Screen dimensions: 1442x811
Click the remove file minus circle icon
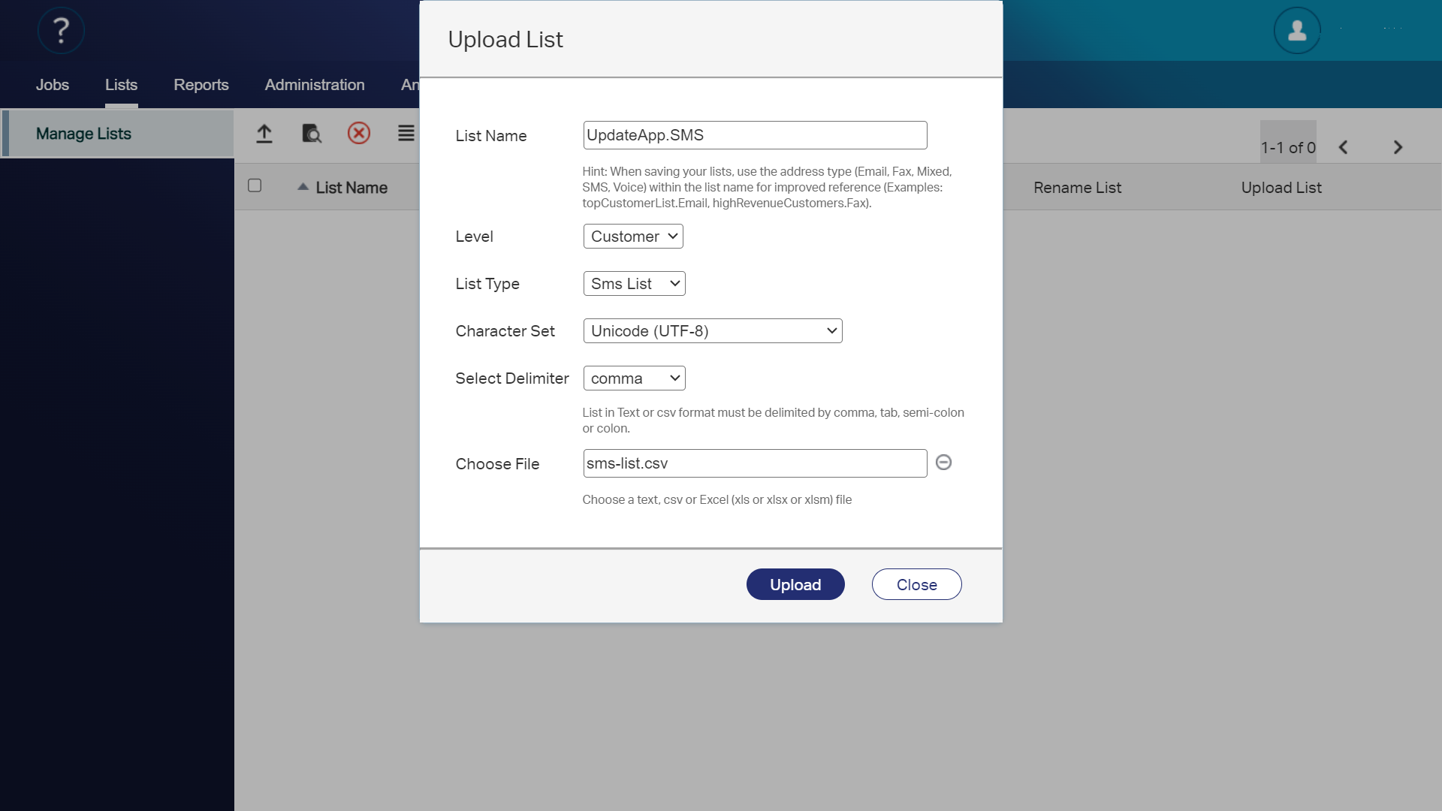coord(944,463)
